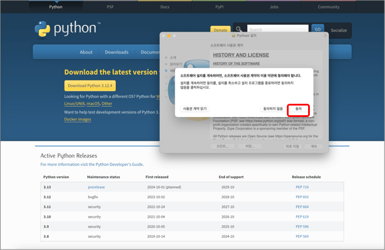This screenshot has height=250, width=385.
Task: Open the Python Developer's Guide link
Action: coord(119,165)
